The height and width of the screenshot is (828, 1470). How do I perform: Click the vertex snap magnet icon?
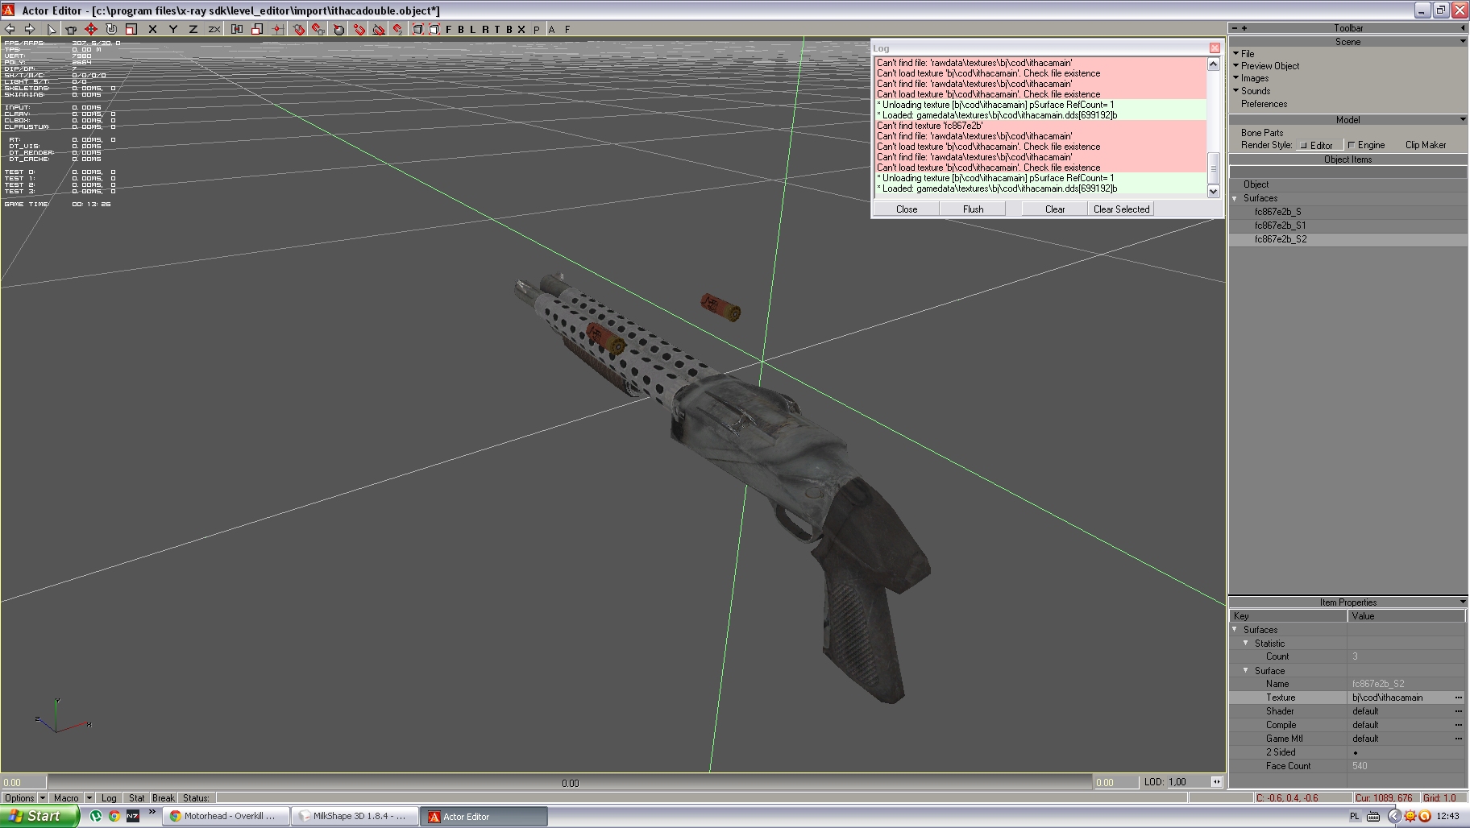pos(398,29)
